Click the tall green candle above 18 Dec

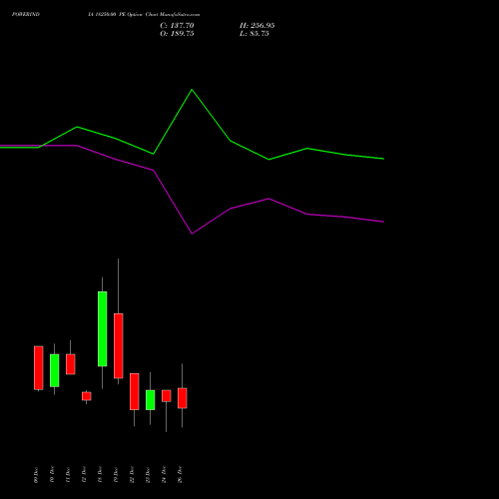(103, 328)
